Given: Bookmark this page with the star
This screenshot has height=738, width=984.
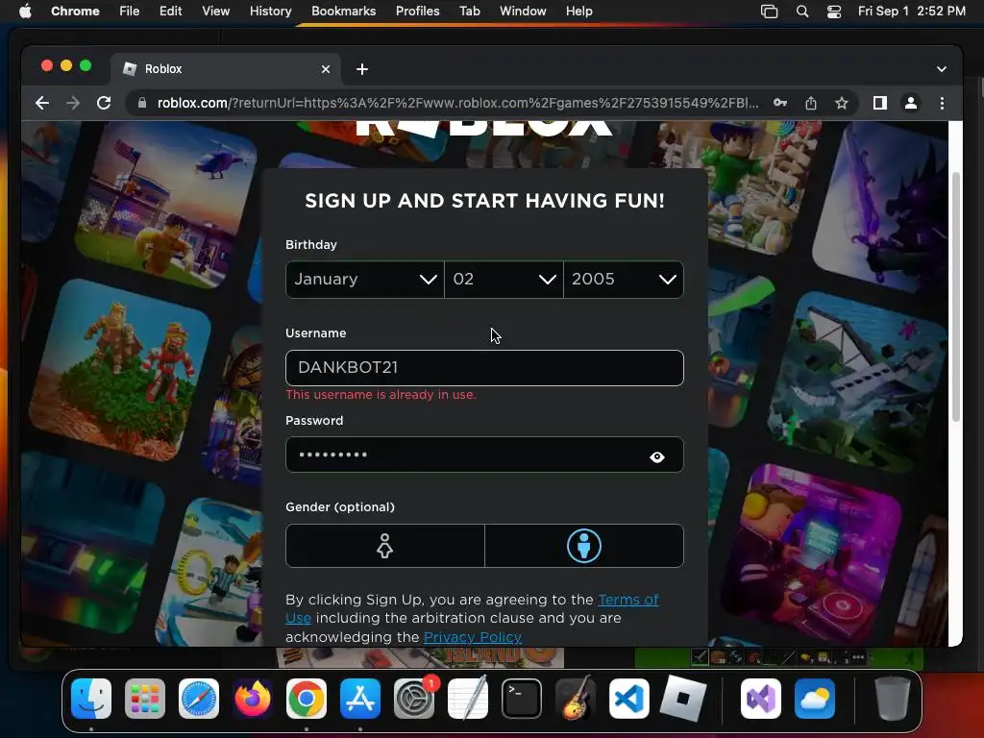Looking at the screenshot, I should 842,103.
